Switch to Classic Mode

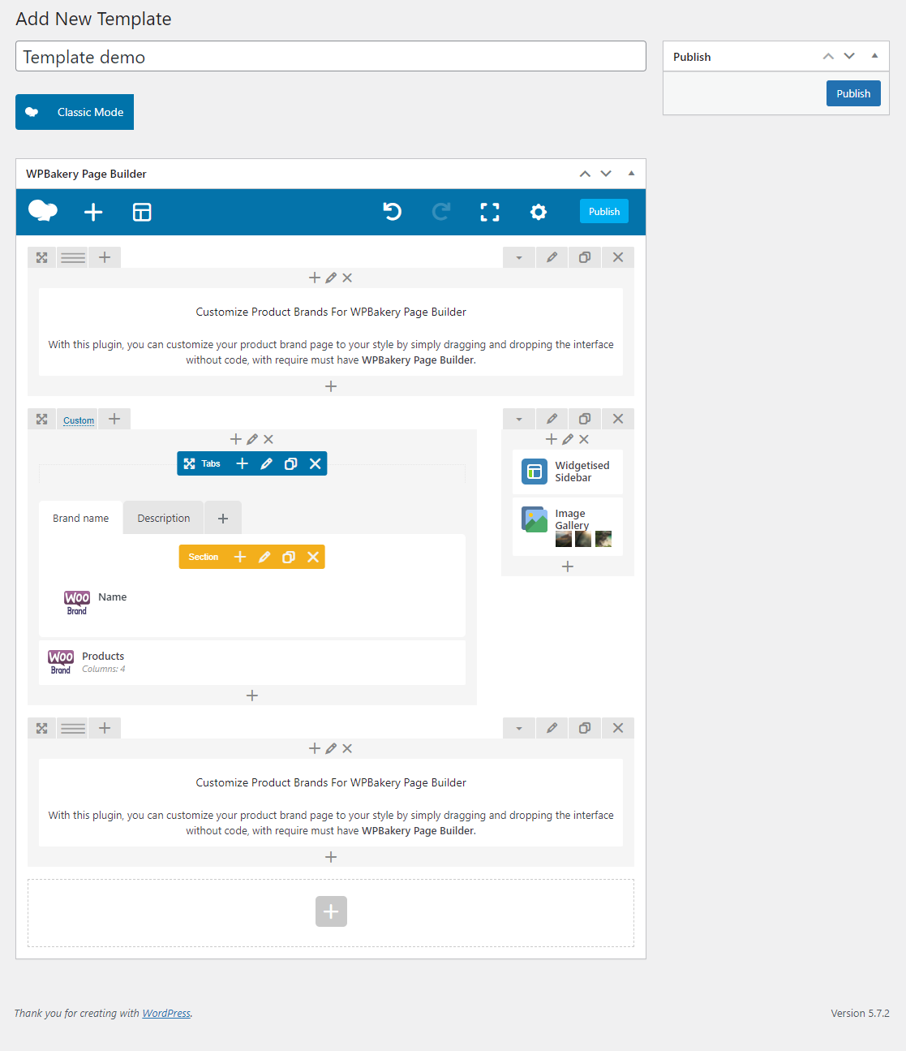(x=75, y=112)
